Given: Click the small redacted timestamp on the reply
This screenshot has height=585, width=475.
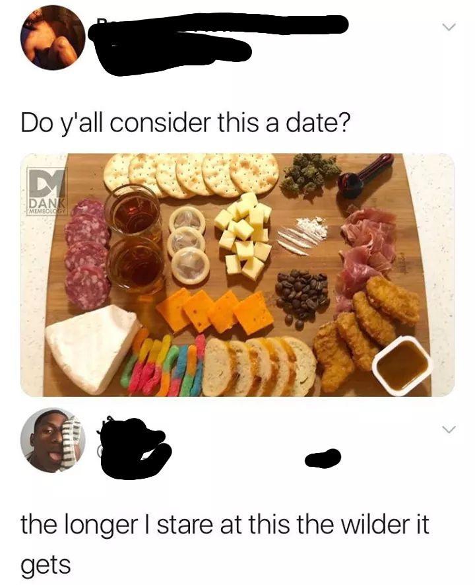Looking at the screenshot, I should tap(323, 458).
